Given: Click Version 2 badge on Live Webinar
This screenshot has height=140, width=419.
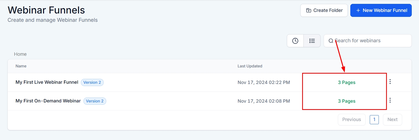Looking at the screenshot, I should [x=92, y=82].
